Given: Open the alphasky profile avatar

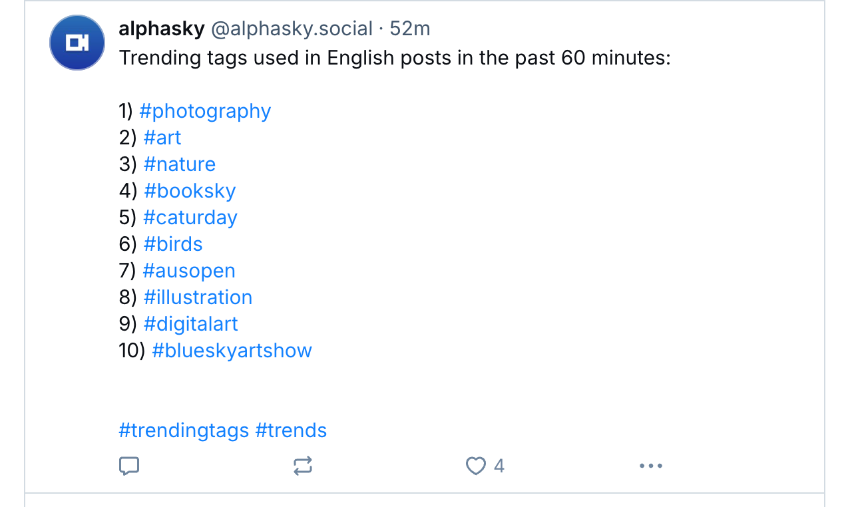Looking at the screenshot, I should 77,43.
